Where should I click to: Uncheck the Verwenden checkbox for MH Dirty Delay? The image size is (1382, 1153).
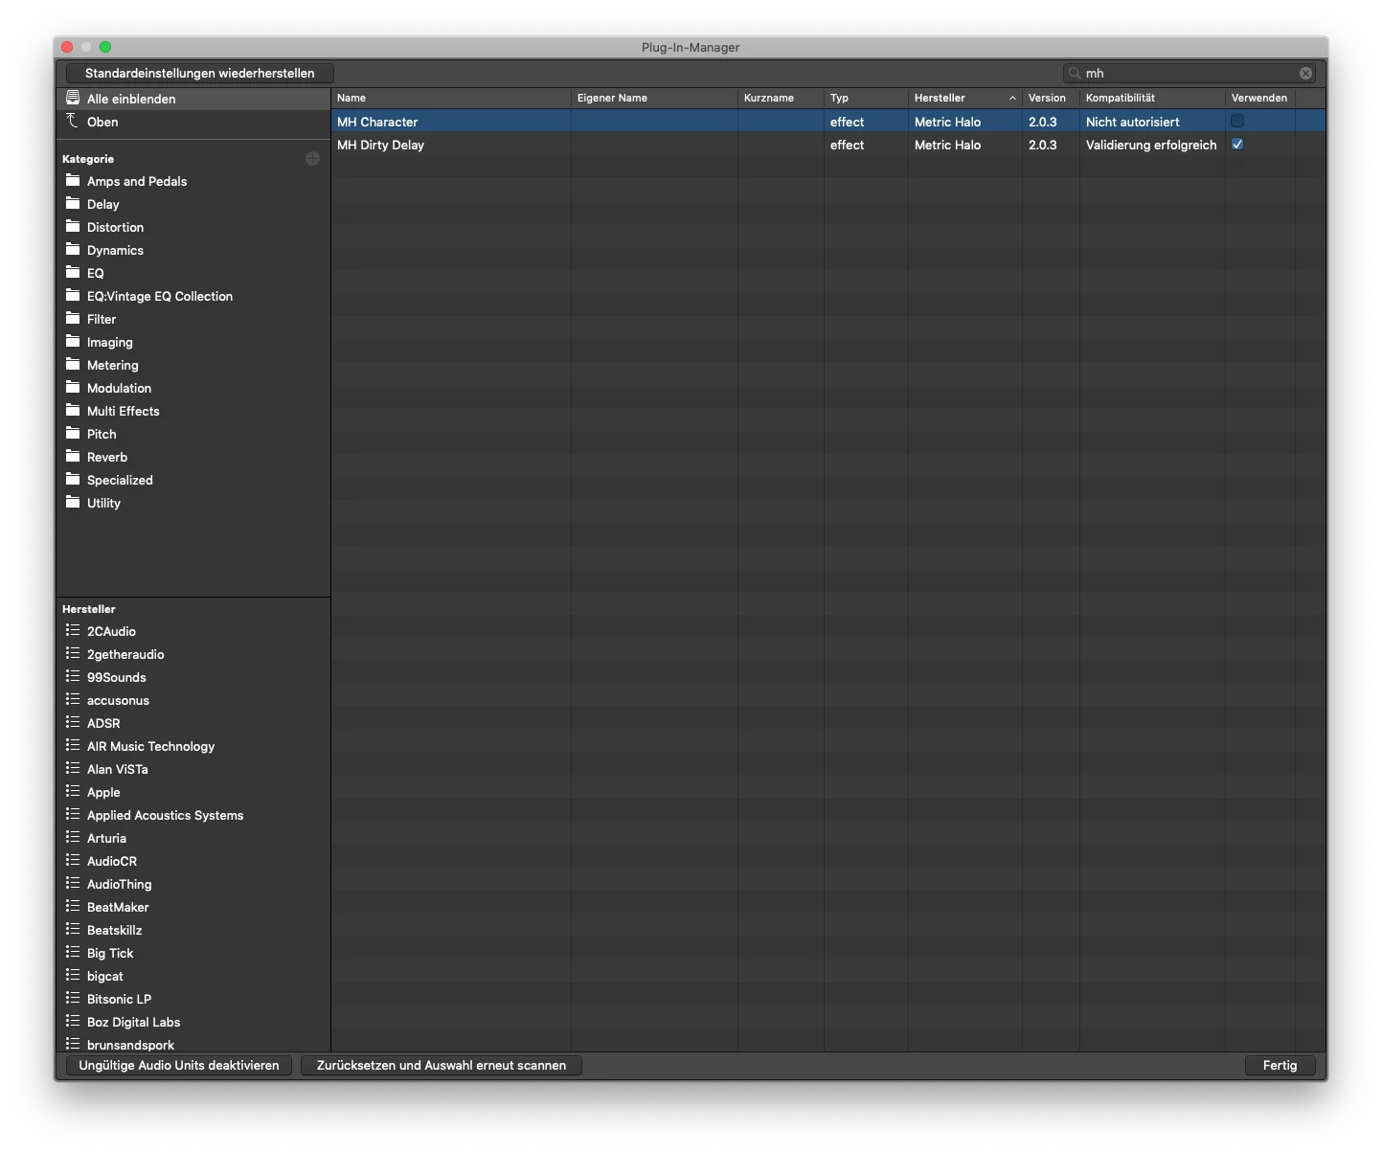coord(1237,145)
